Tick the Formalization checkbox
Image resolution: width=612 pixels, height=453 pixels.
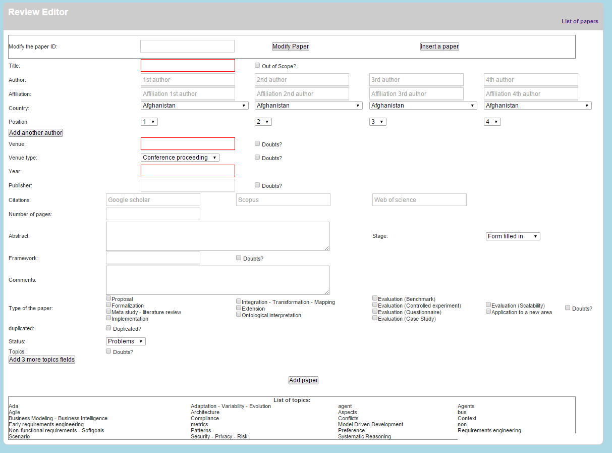coord(108,305)
